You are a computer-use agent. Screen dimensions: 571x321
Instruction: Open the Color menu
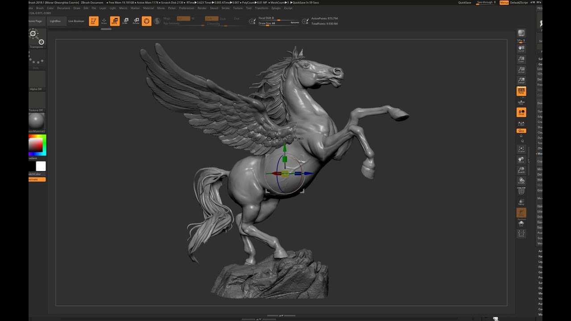pos(50,8)
